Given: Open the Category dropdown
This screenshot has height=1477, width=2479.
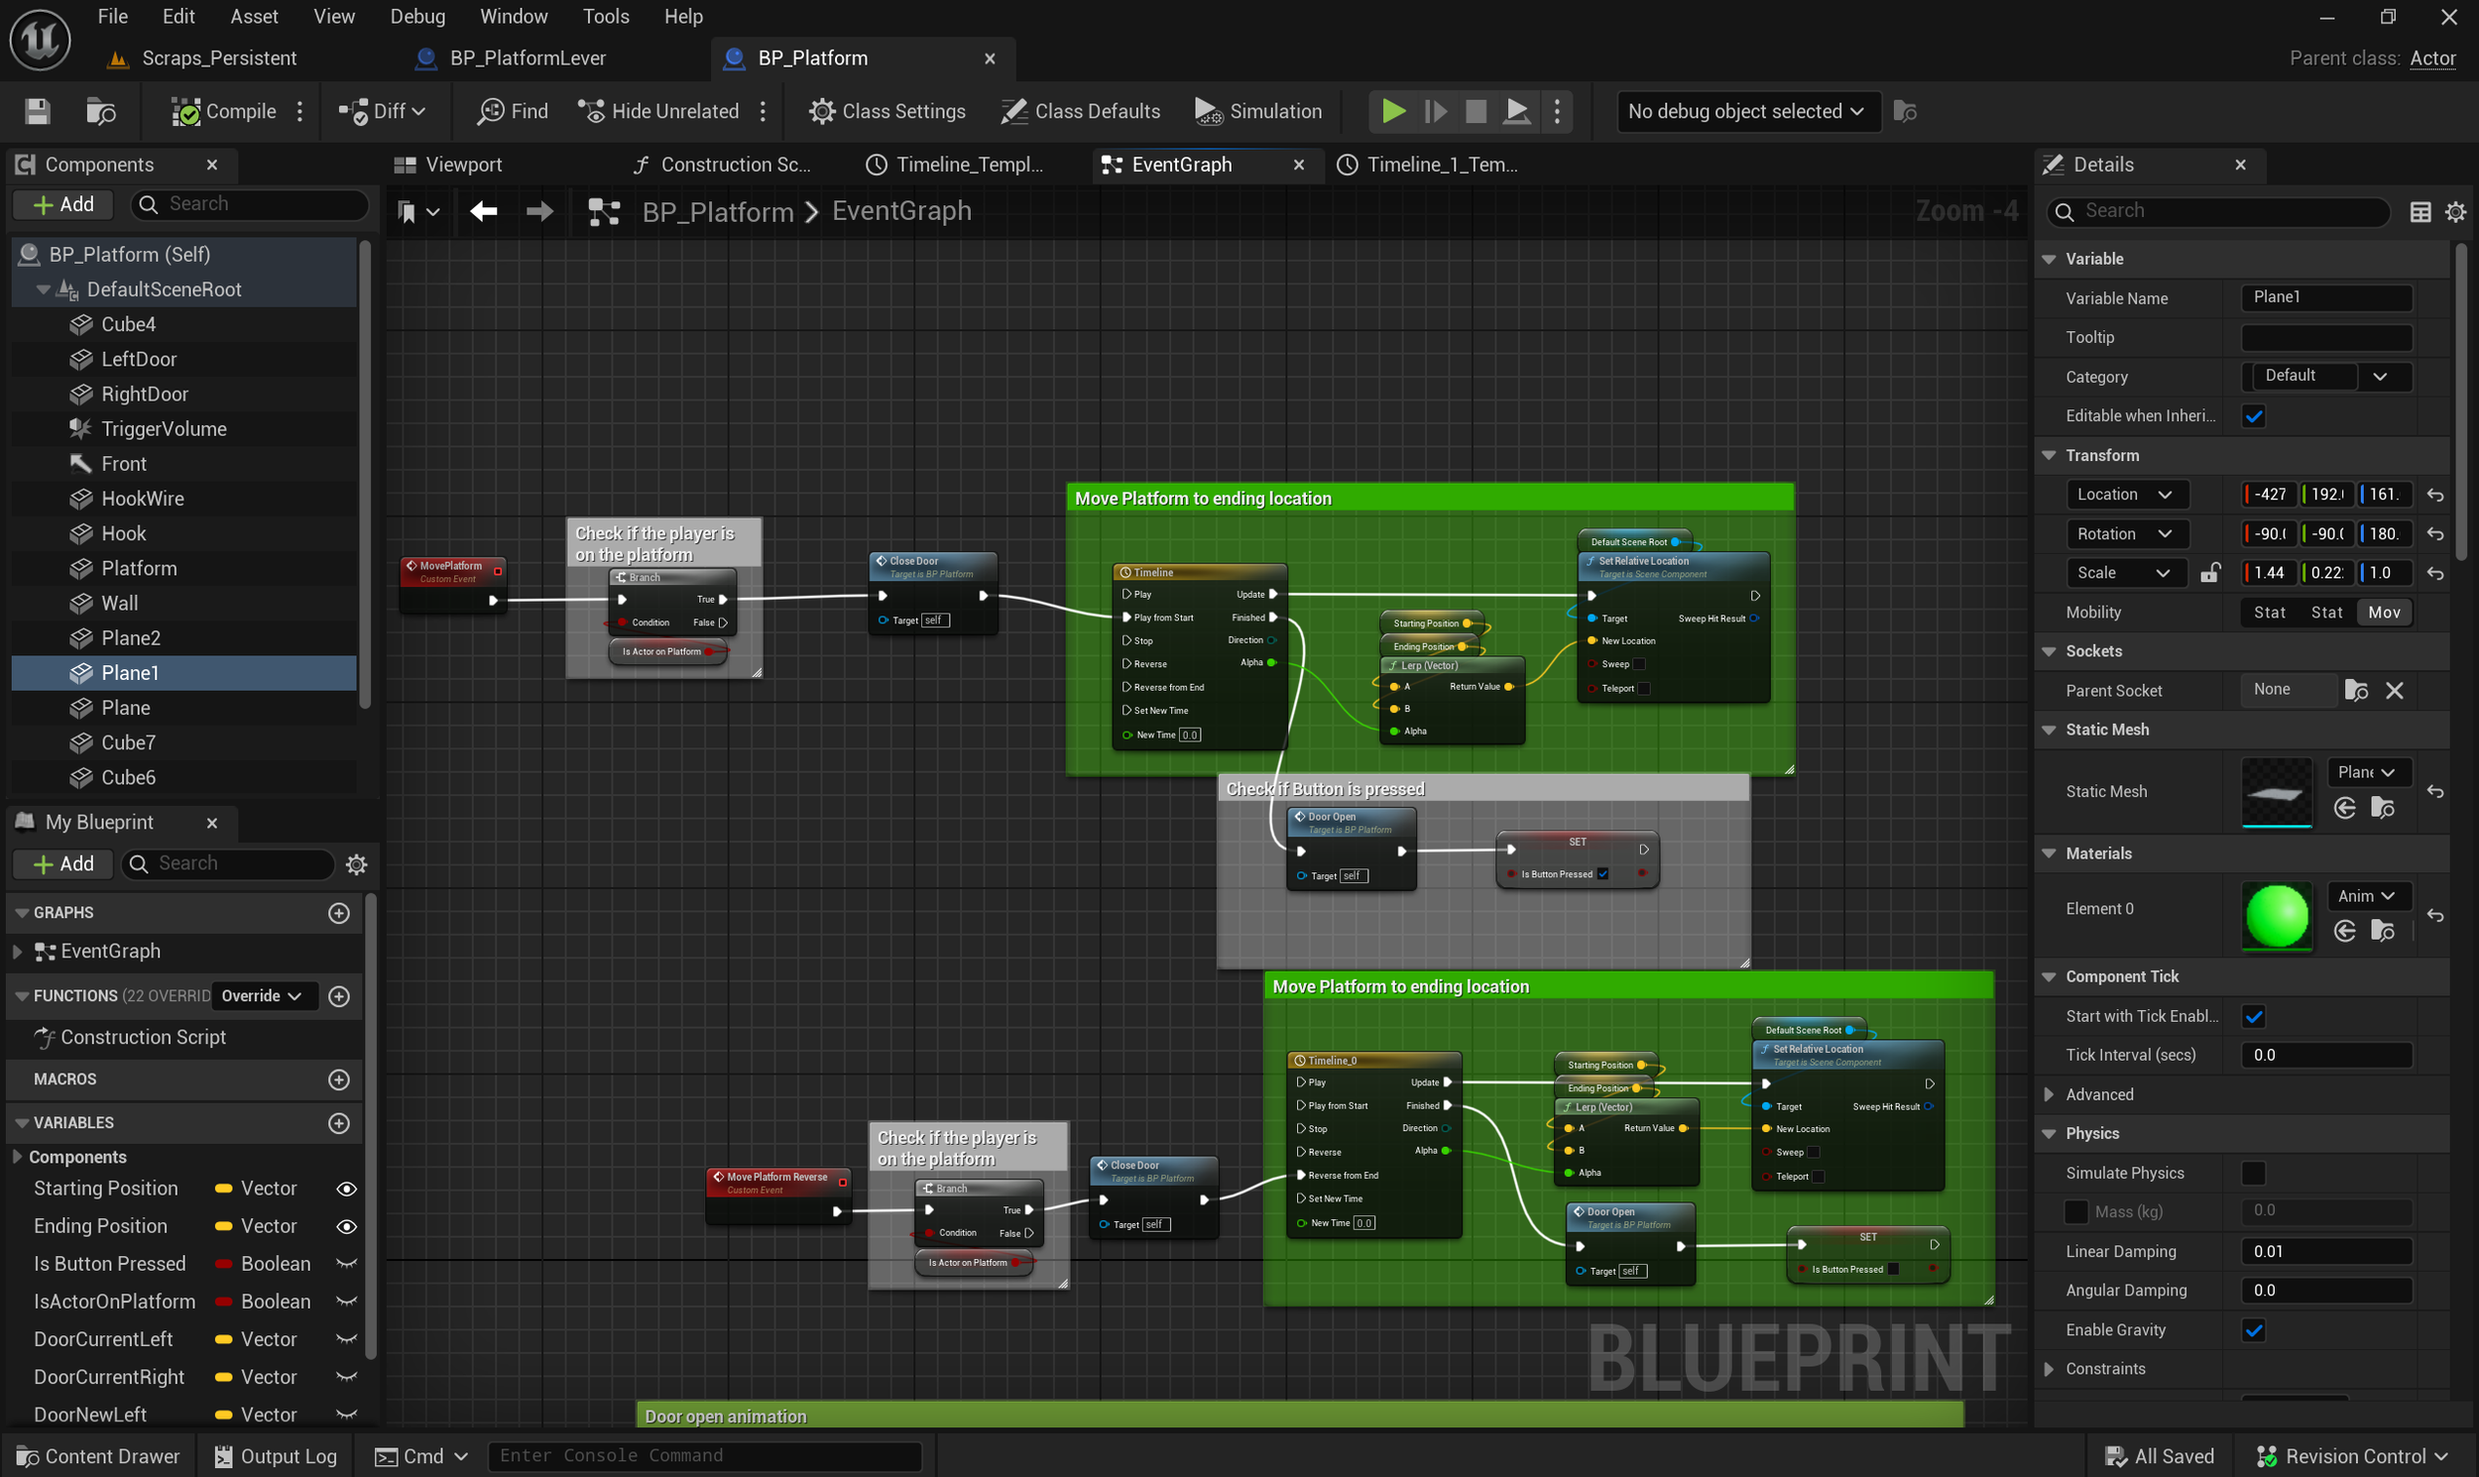Looking at the screenshot, I should click(2326, 377).
